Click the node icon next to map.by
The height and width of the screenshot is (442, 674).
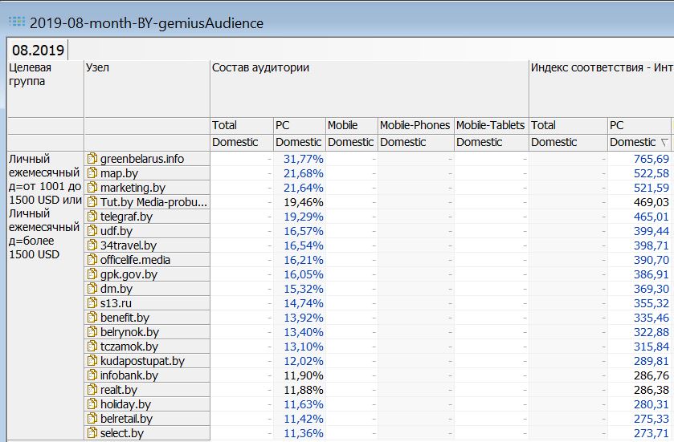[x=92, y=173]
